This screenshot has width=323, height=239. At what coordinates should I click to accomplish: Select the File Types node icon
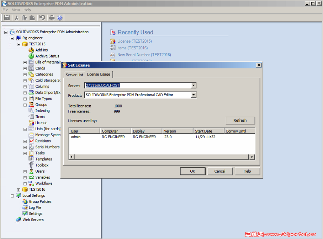coord(31,98)
